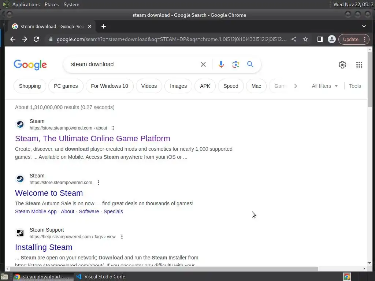375x281 pixels.
Task: Open the Places menu
Action: 52,4
